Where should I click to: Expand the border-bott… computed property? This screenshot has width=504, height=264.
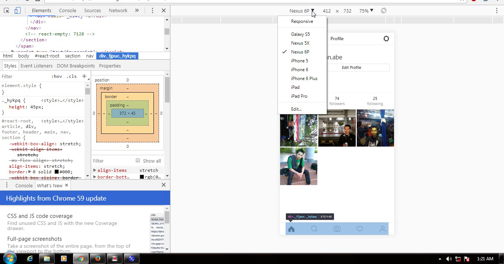tap(95, 177)
